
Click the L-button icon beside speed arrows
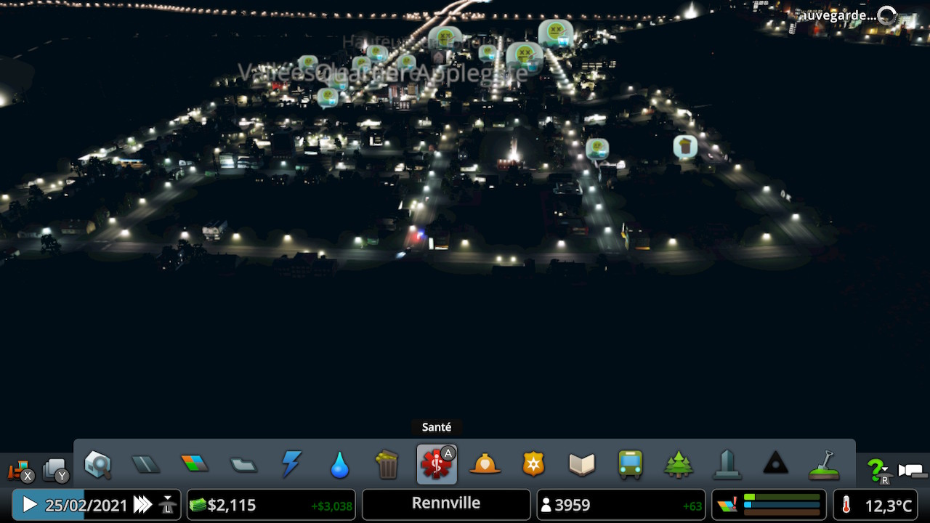pos(168,505)
